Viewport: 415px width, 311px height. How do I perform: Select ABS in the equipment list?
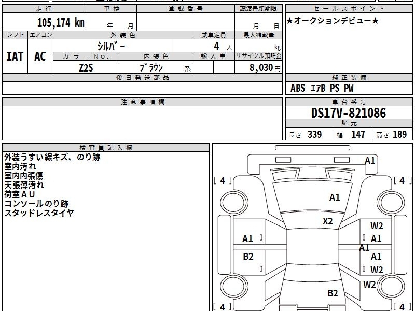[x=298, y=88]
